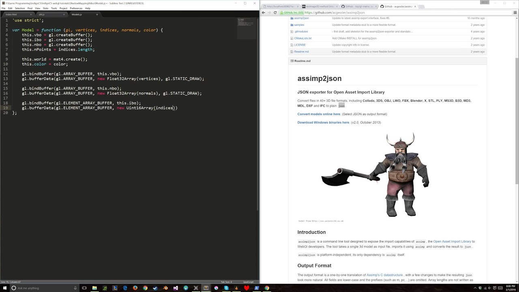Open the LICENSE file link
The width and height of the screenshot is (519, 292).
click(x=300, y=45)
